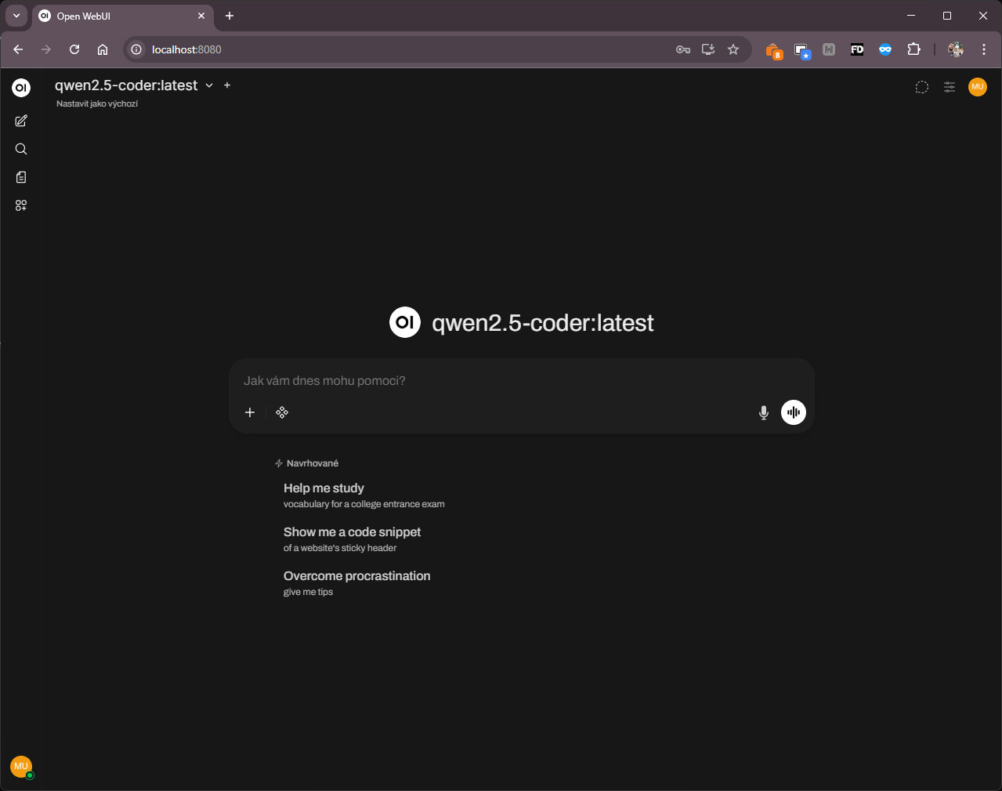Open the MU profile menu at bottom left
This screenshot has height=791, width=1002.
(21, 767)
